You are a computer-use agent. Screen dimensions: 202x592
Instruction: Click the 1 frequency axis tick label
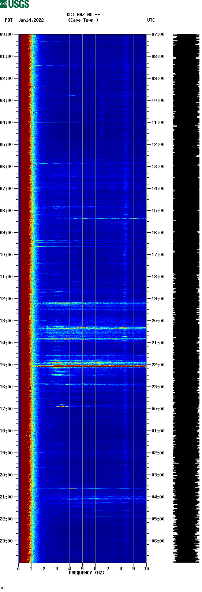pyautogui.click(x=31, y=569)
